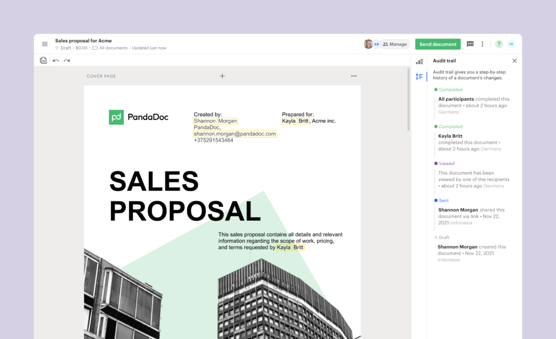Image resolution: width=556 pixels, height=339 pixels.
Task: Undo the last change
Action: [x=56, y=60]
